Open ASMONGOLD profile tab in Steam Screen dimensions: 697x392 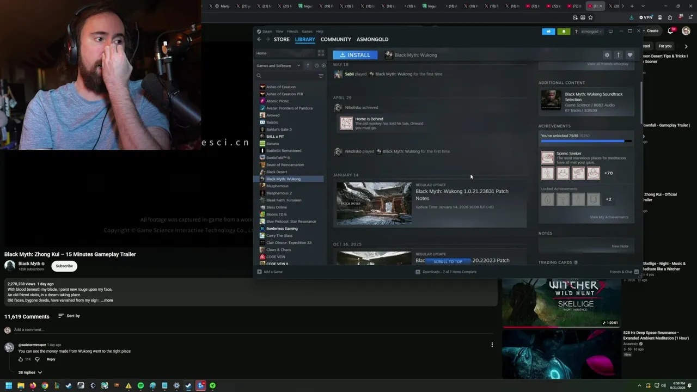[x=372, y=39]
